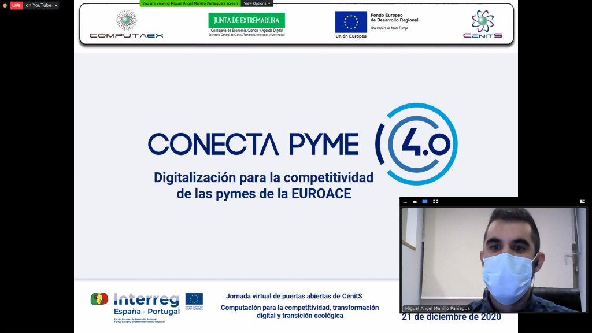Click "Jornada virtual de puertas abiertas de CénitS"
592x333 pixels.
(294, 297)
